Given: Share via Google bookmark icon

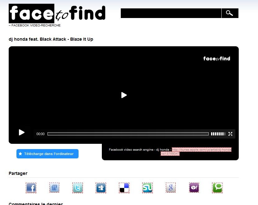Looking at the screenshot, I should click(x=171, y=188).
